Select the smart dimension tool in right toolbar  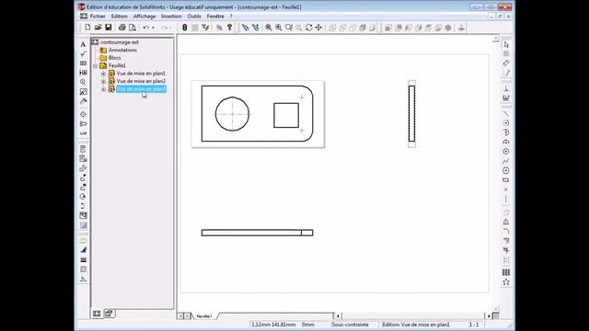point(506,63)
